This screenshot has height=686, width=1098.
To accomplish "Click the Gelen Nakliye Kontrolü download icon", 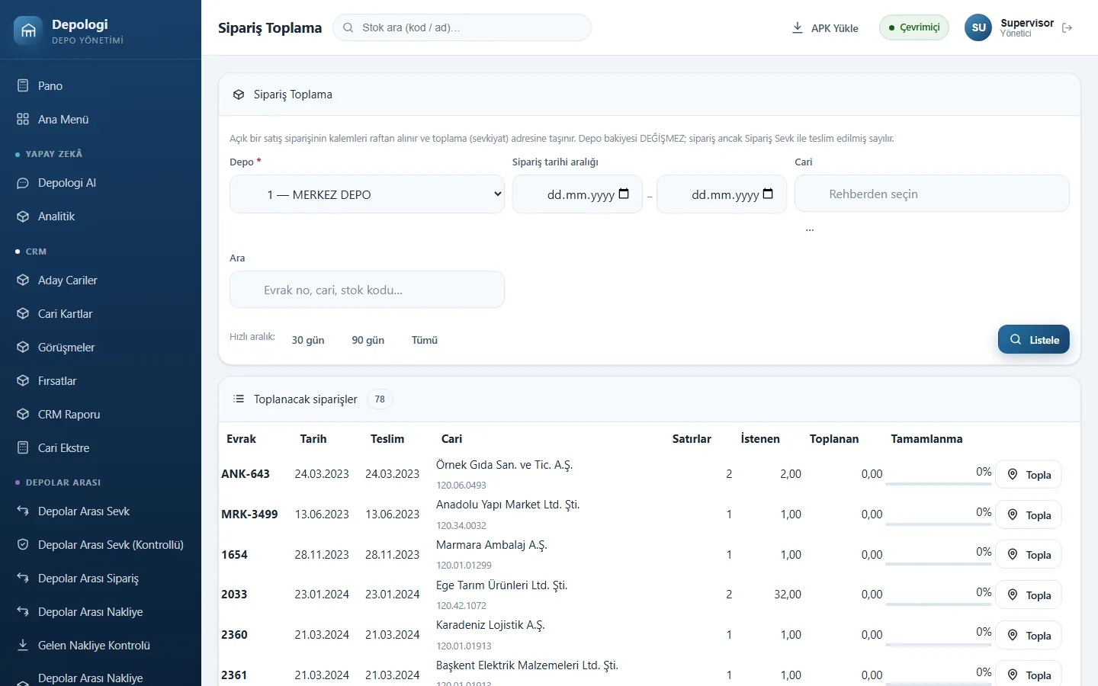I will click(23, 645).
